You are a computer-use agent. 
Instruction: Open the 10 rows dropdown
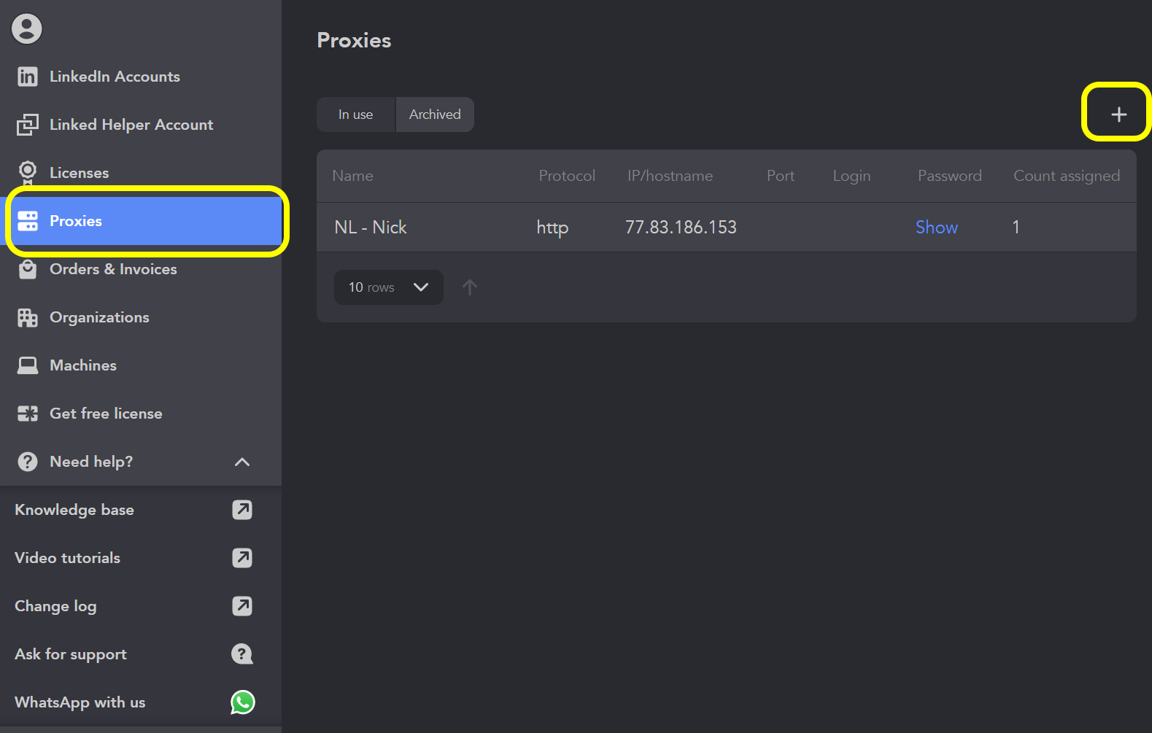pos(389,287)
